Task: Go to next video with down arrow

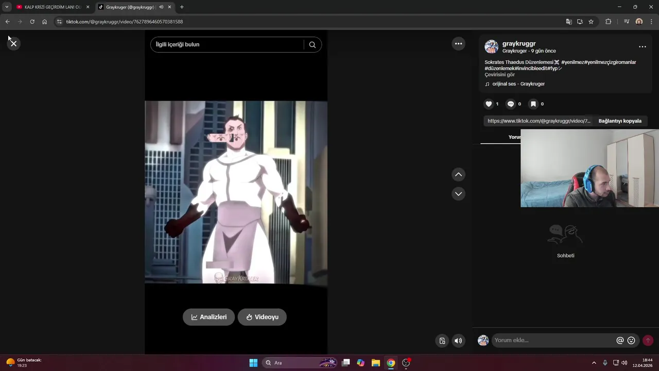Action: click(458, 194)
